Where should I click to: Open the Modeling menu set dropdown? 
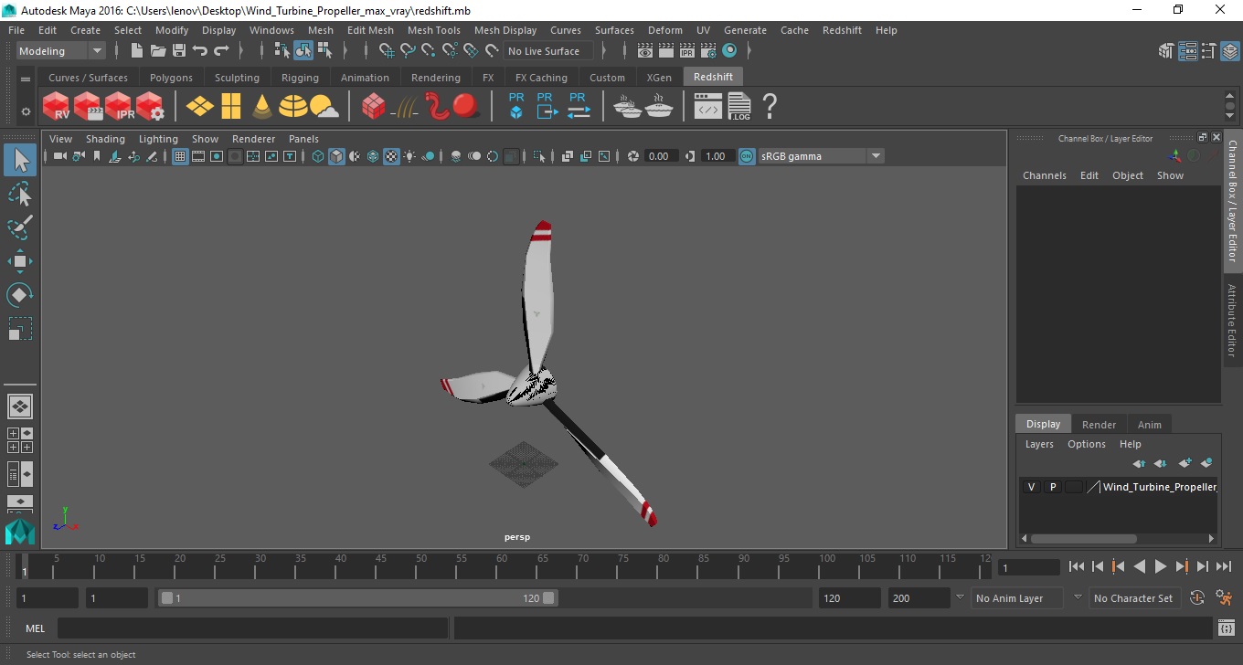[60, 51]
